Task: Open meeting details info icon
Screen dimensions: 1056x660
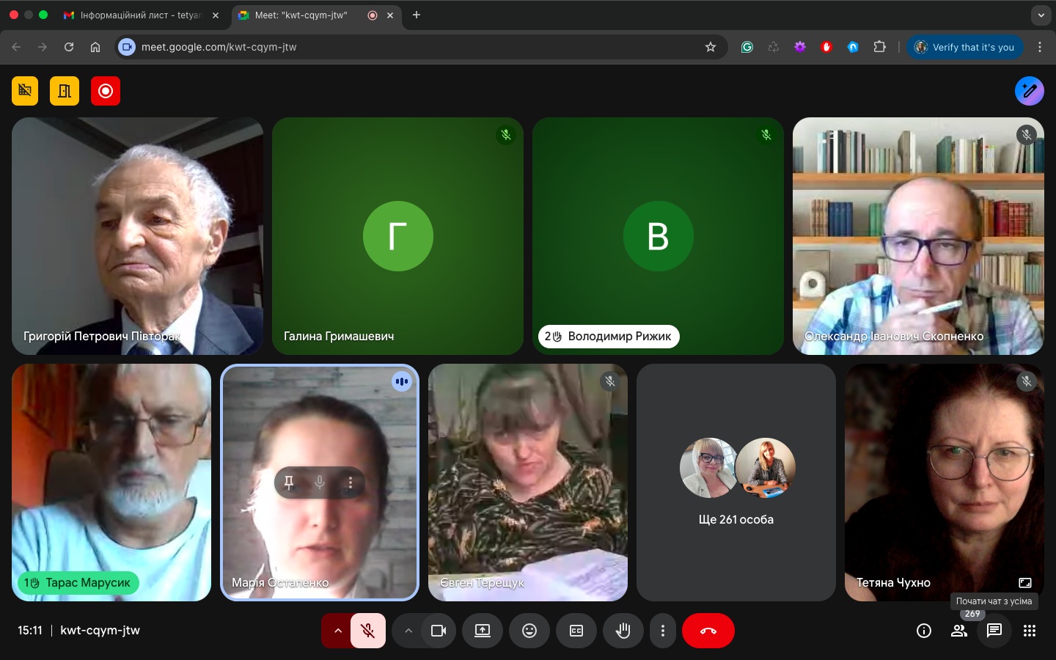Action: [x=924, y=631]
